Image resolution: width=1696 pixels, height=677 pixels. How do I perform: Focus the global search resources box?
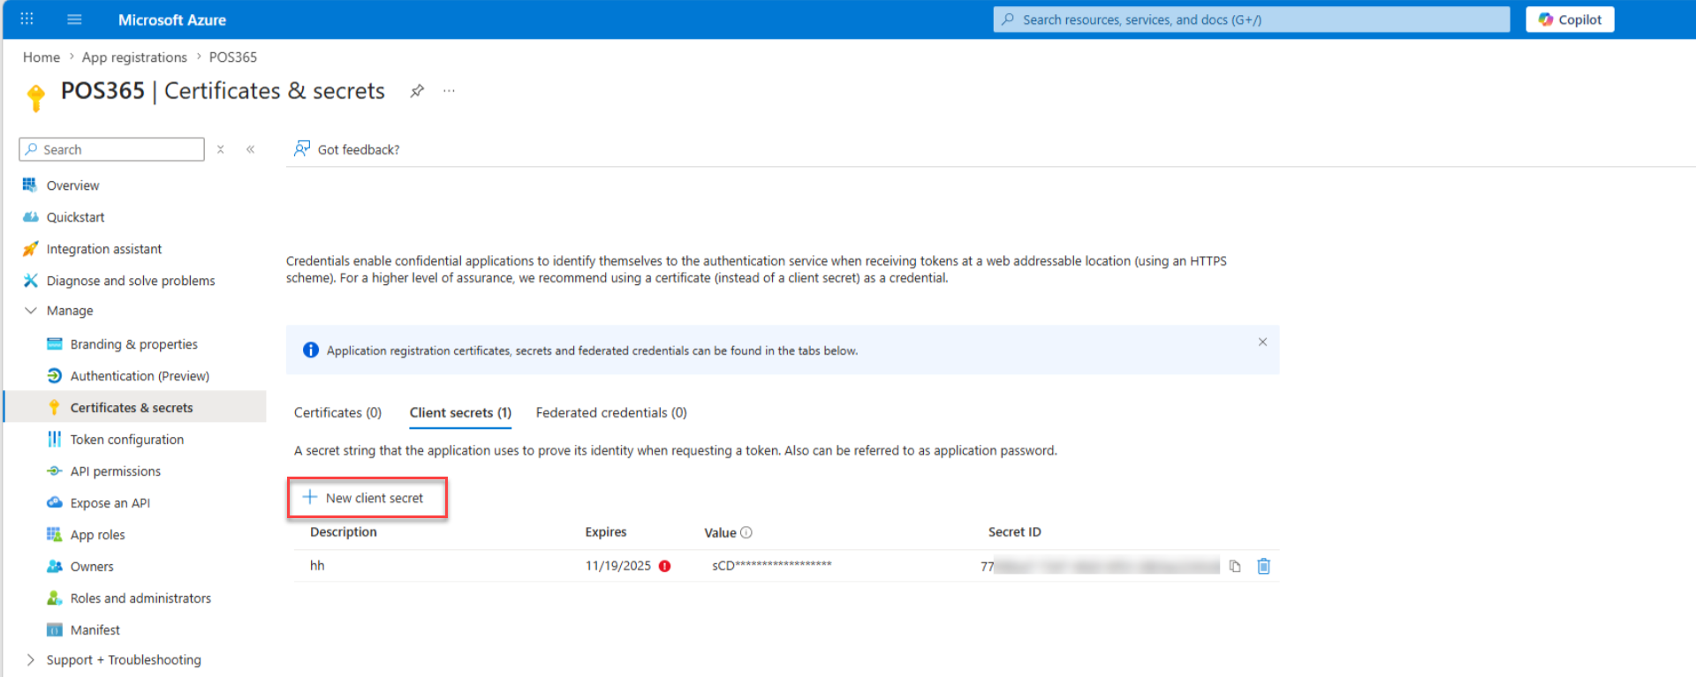[1251, 19]
